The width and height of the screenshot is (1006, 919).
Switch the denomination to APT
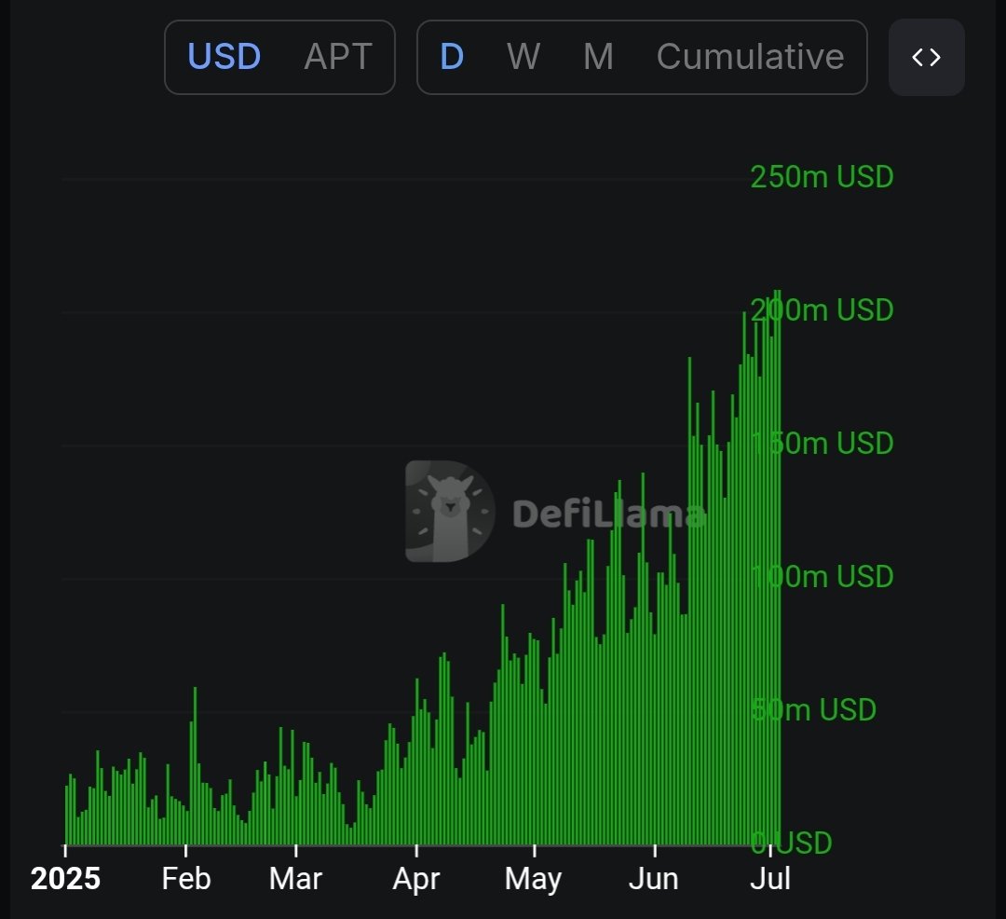(x=338, y=57)
